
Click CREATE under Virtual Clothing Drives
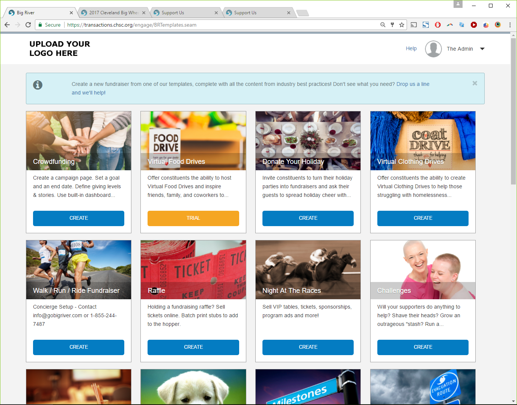[x=423, y=218]
